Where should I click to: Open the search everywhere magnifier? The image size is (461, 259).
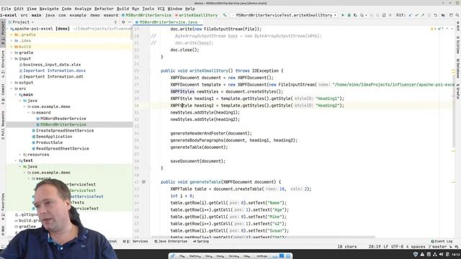tap(457, 15)
